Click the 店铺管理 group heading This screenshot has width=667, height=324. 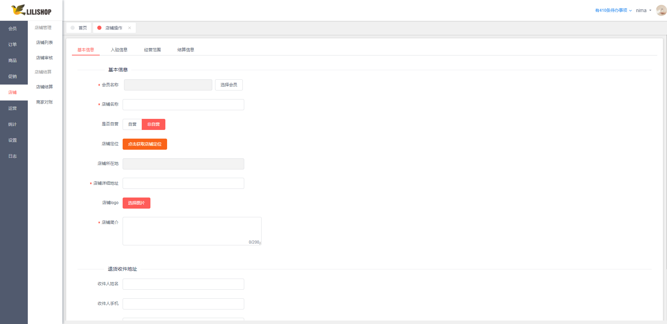43,28
